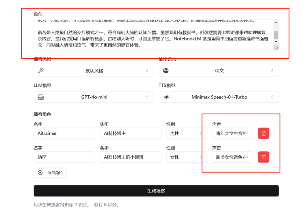Open the 性别 dropdown showing 男性
Screen dimensions: 306x214
(186, 133)
